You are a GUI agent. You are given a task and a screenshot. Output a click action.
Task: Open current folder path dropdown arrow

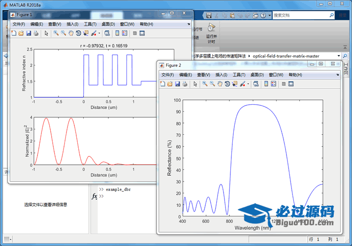tap(339, 56)
